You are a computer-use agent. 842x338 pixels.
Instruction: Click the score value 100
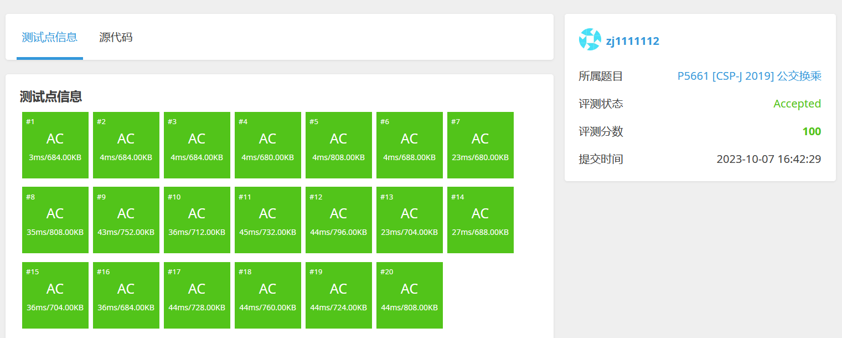pos(812,131)
